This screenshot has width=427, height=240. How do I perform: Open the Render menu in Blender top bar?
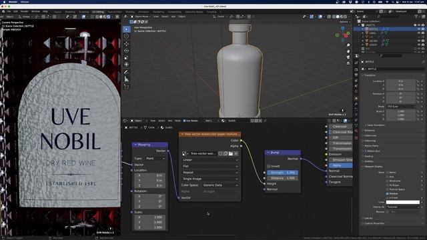tap(25, 11)
